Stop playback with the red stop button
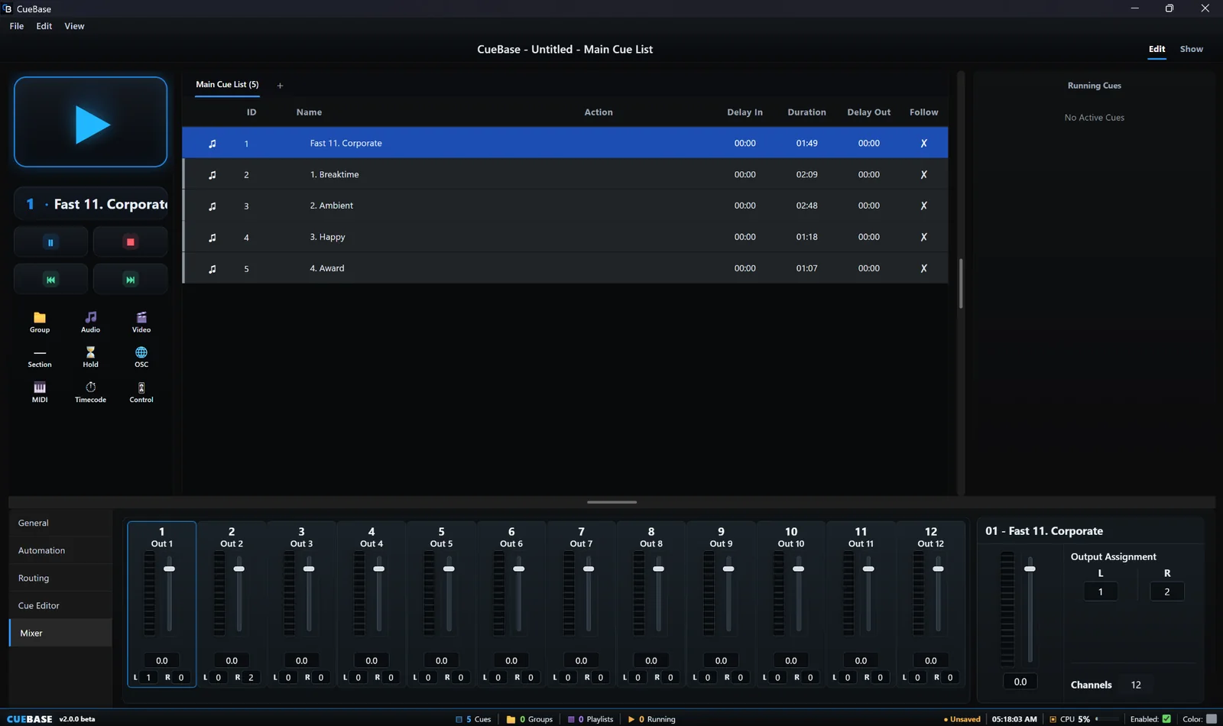Viewport: 1223px width, 726px height. (x=131, y=242)
